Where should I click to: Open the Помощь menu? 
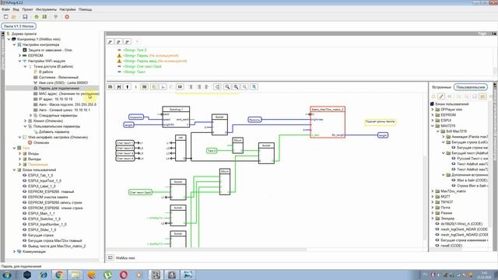(x=85, y=9)
